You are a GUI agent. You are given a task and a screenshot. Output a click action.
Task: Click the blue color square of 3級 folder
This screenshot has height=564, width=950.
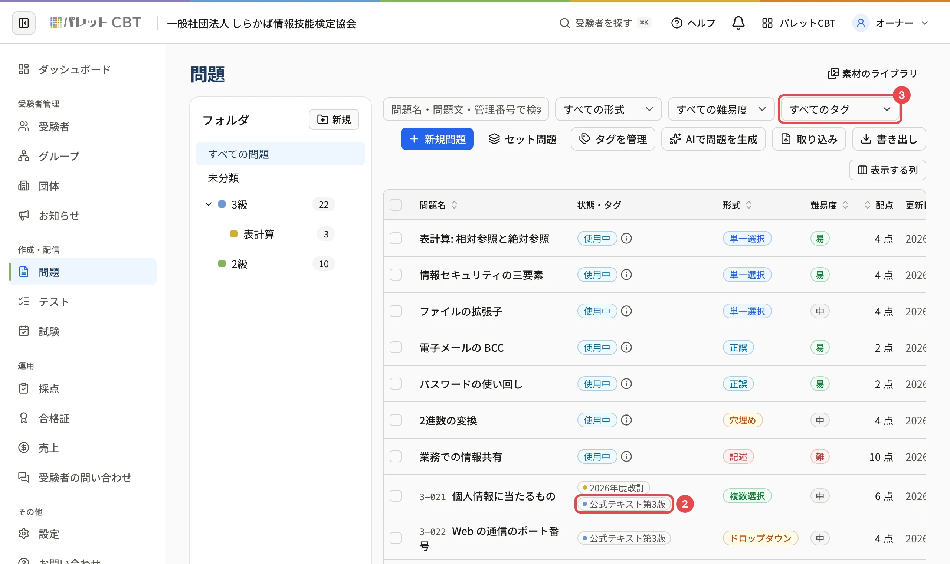pos(222,204)
